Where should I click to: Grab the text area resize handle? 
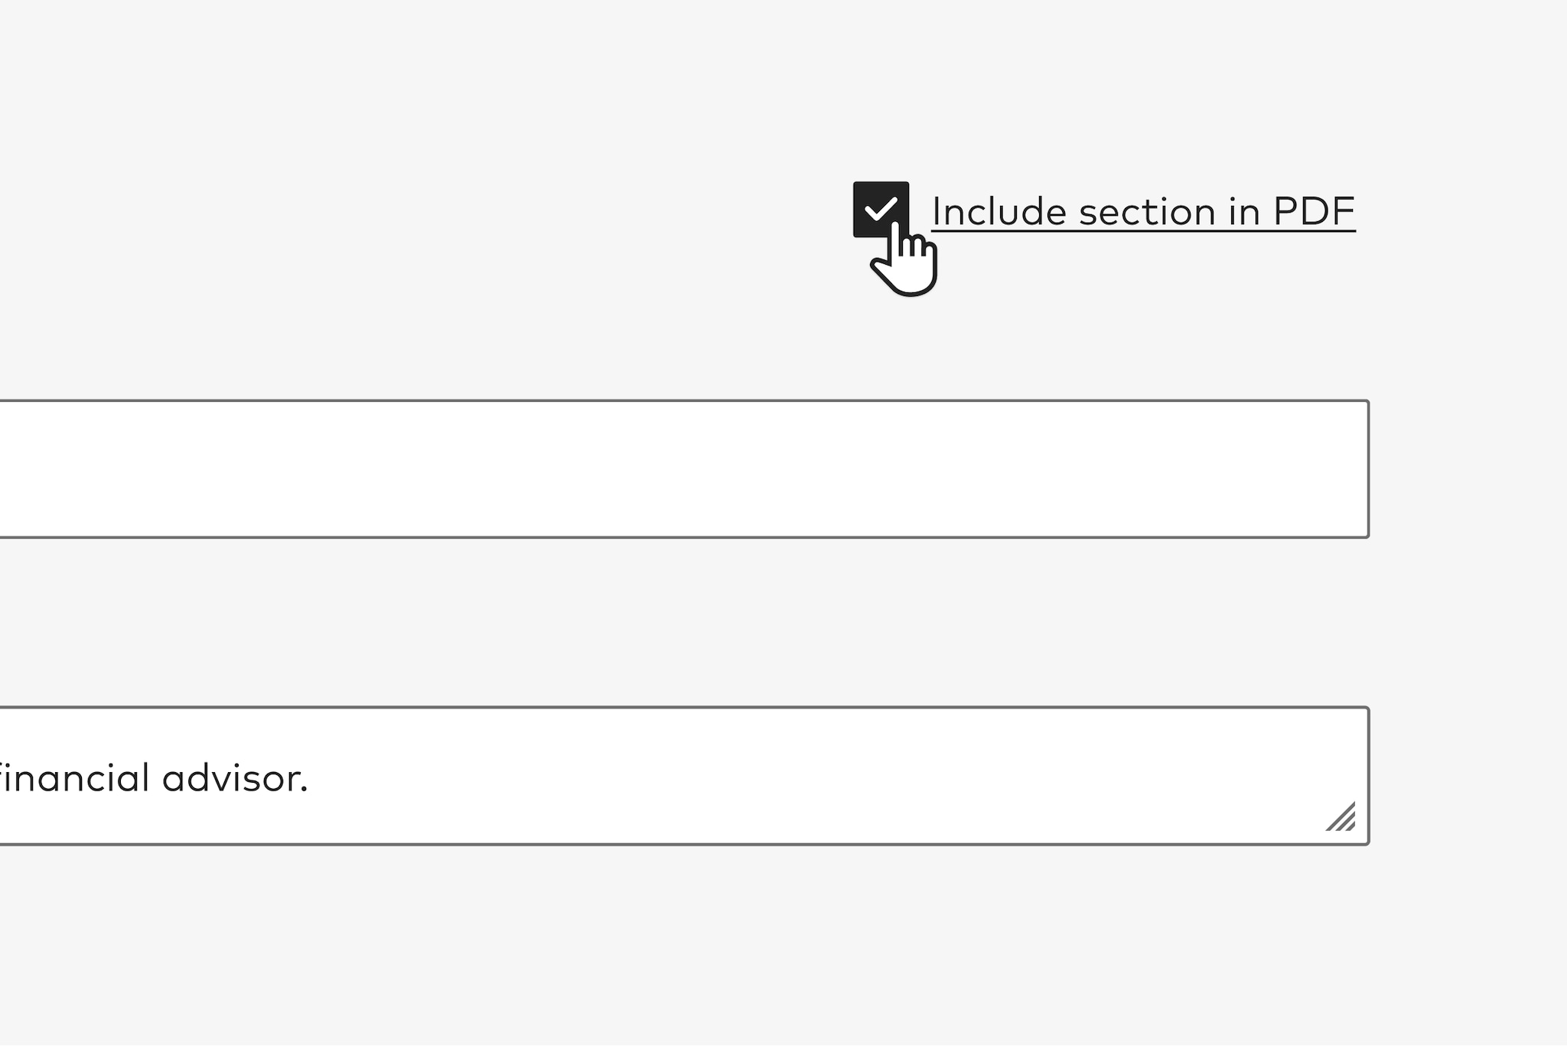click(x=1342, y=817)
